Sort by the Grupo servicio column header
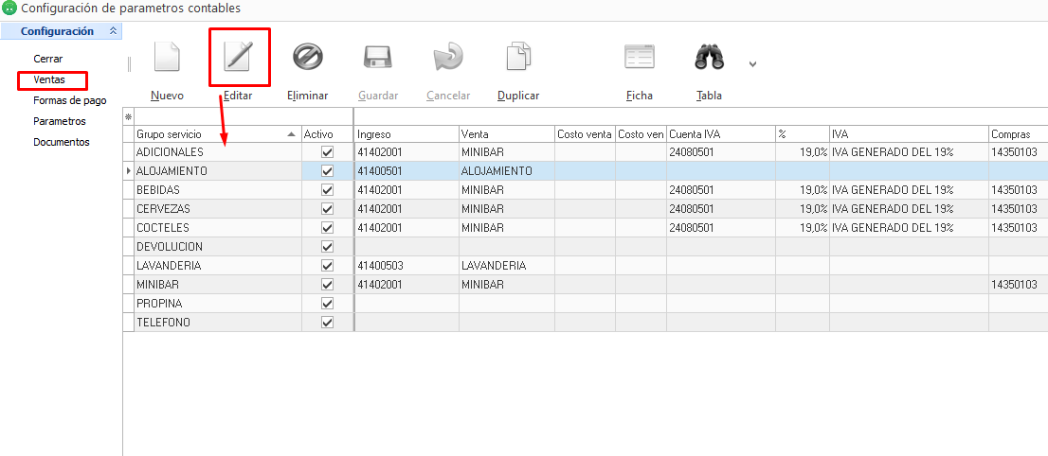 (x=210, y=134)
